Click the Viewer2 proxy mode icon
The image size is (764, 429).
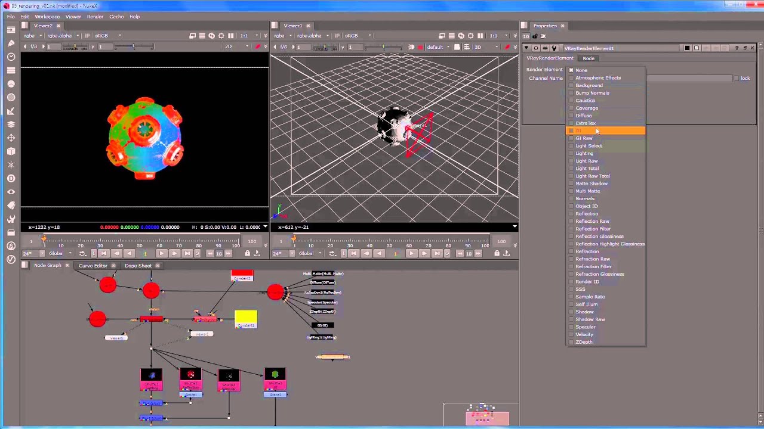click(x=192, y=36)
